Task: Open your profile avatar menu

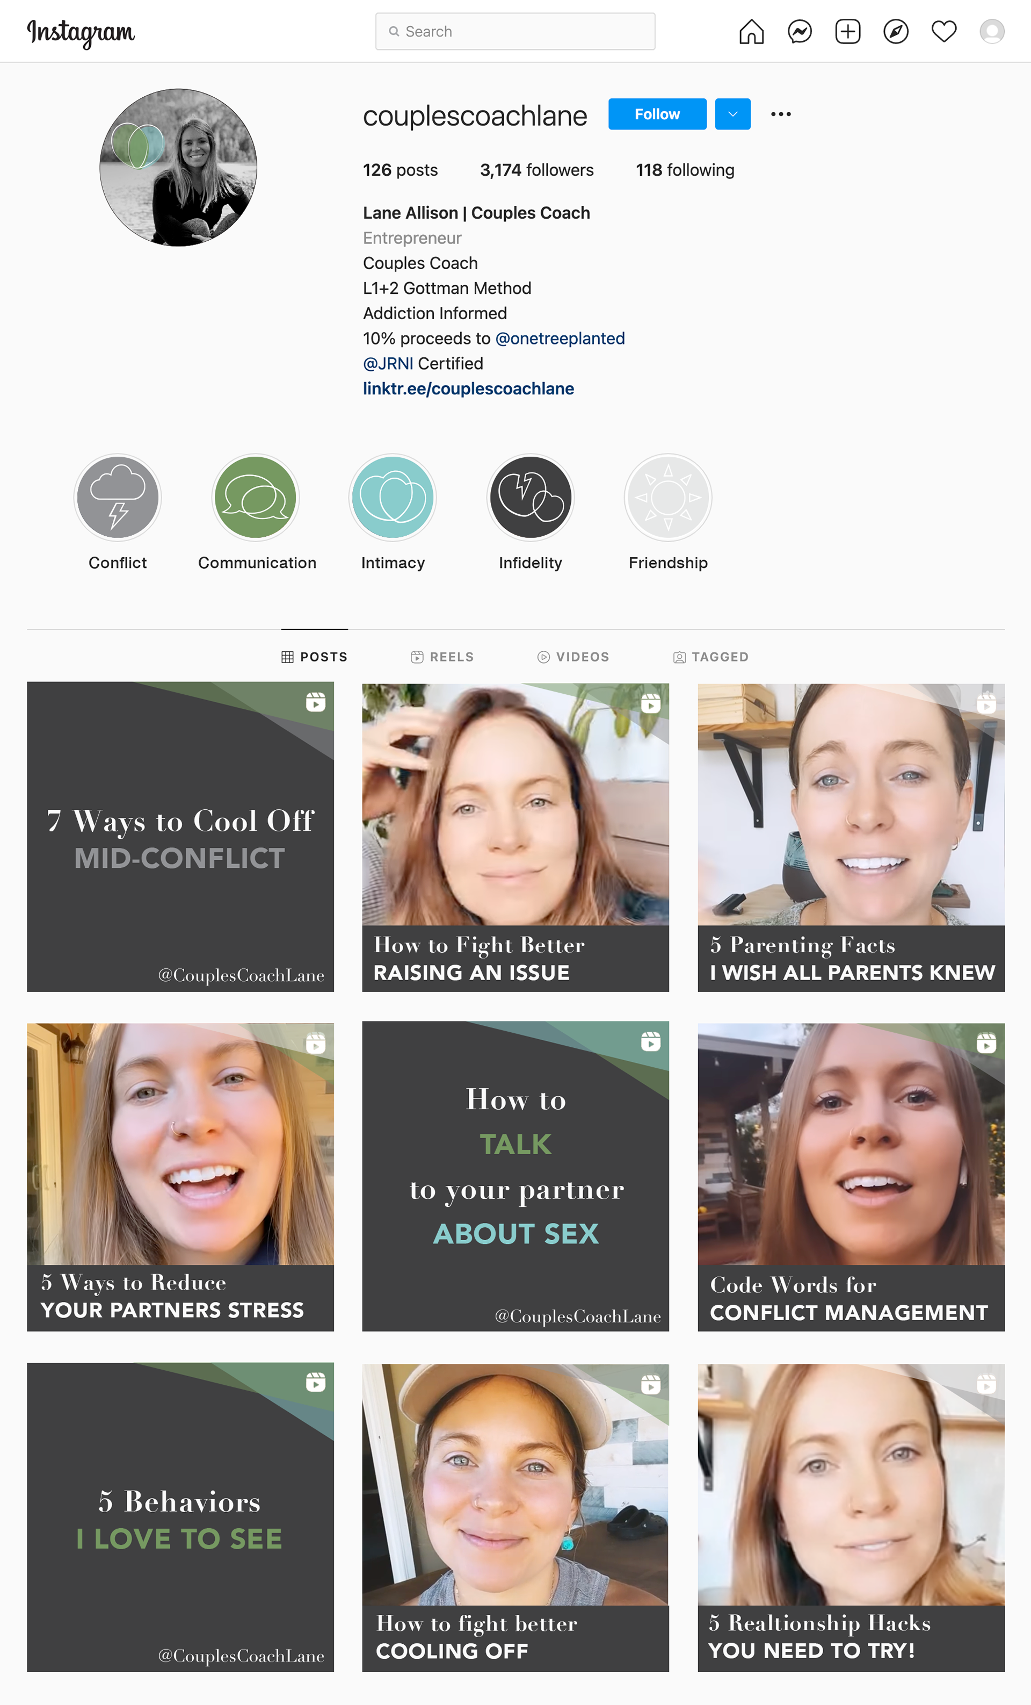Action: click(992, 31)
